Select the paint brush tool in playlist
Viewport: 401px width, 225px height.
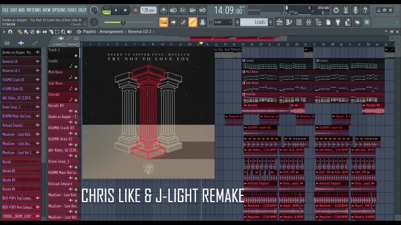[x=26, y=32]
